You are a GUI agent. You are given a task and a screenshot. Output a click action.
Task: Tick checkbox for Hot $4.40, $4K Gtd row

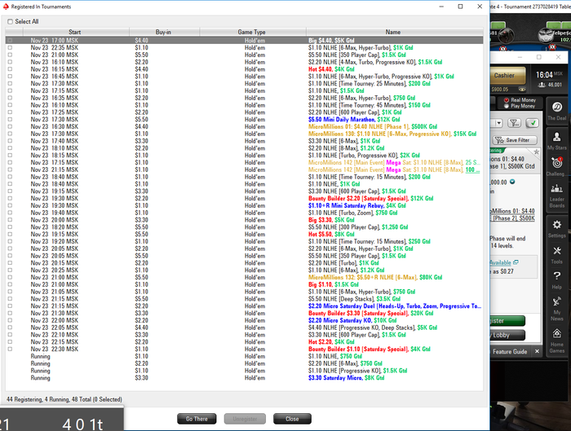10,69
